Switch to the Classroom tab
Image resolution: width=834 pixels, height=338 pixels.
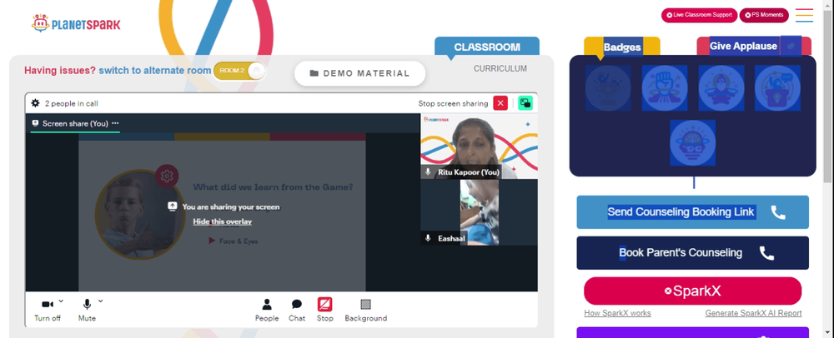pos(487,47)
